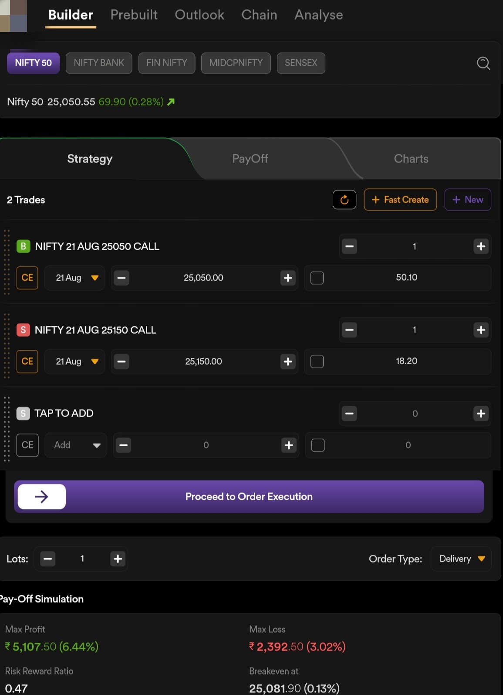This screenshot has height=695, width=503.
Task: Click the white arrow proceed icon
Action: pyautogui.click(x=42, y=496)
